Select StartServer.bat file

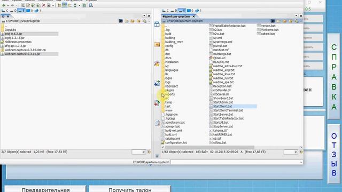point(223,114)
